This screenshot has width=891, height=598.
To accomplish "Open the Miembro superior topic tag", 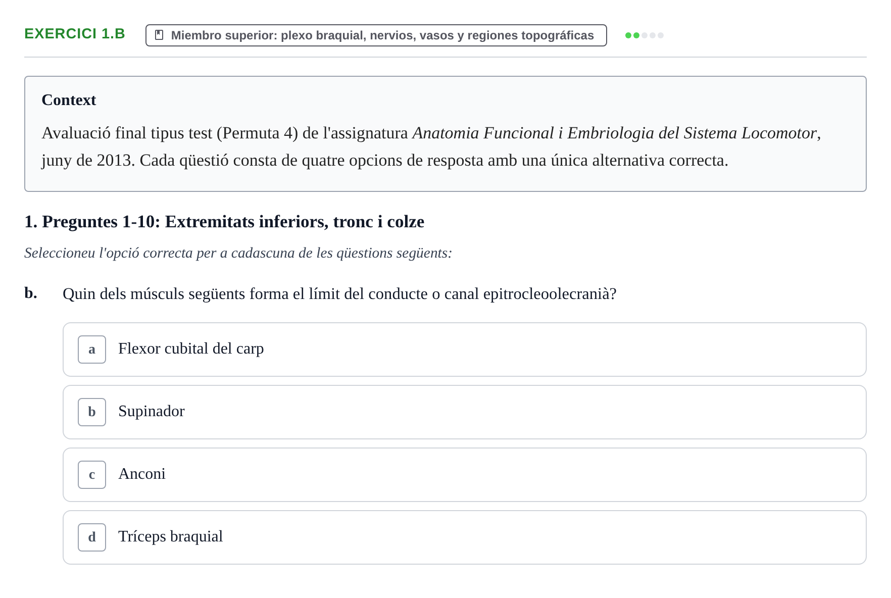I will [x=376, y=35].
